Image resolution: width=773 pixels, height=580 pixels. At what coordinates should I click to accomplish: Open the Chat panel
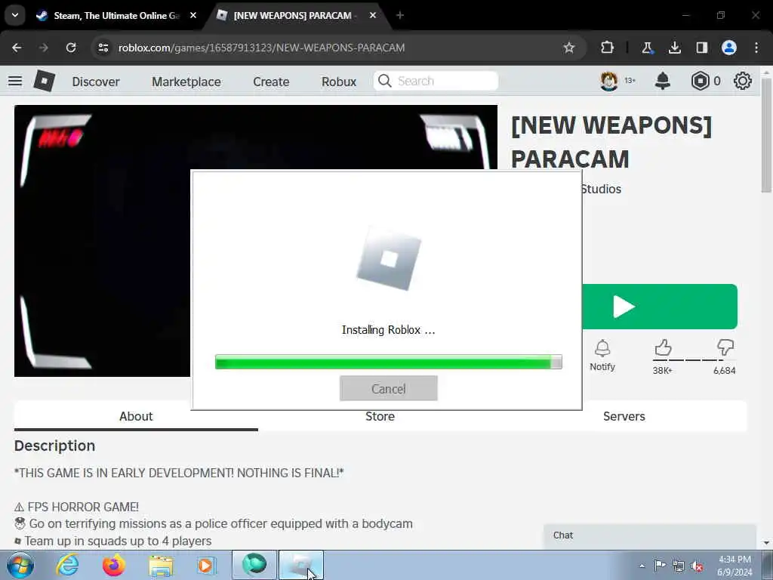(650, 535)
